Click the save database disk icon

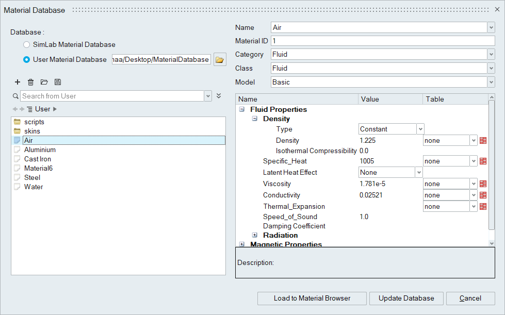58,82
